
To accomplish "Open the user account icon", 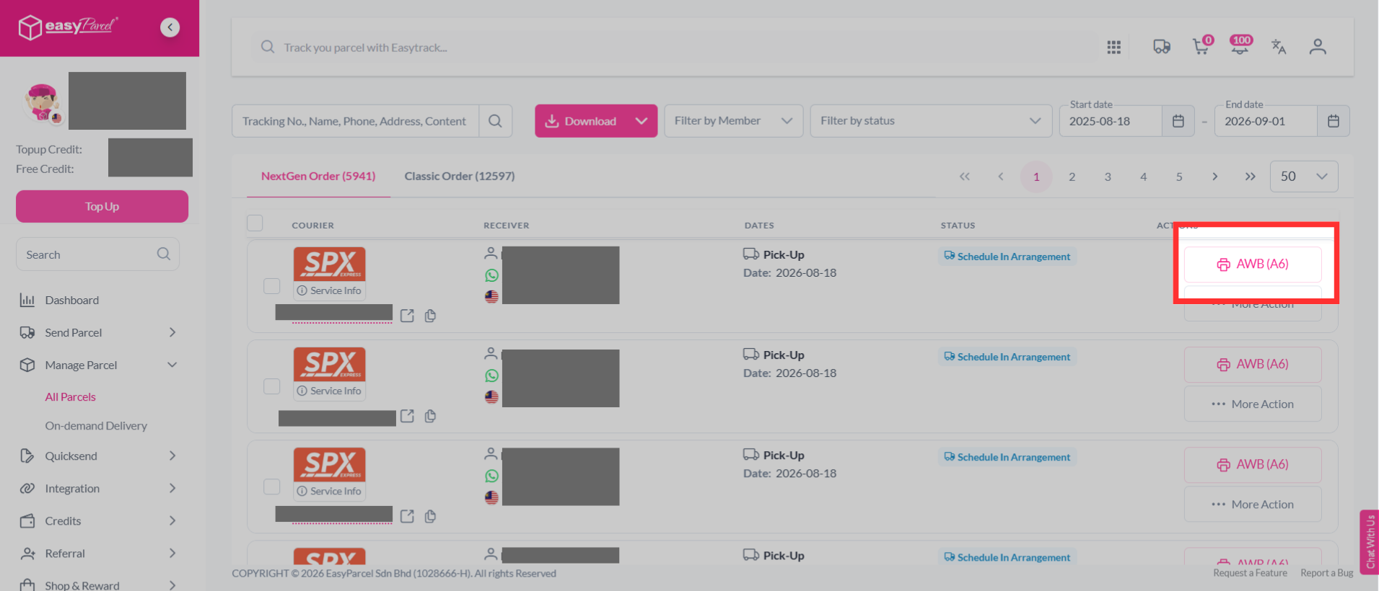I will click(x=1318, y=47).
